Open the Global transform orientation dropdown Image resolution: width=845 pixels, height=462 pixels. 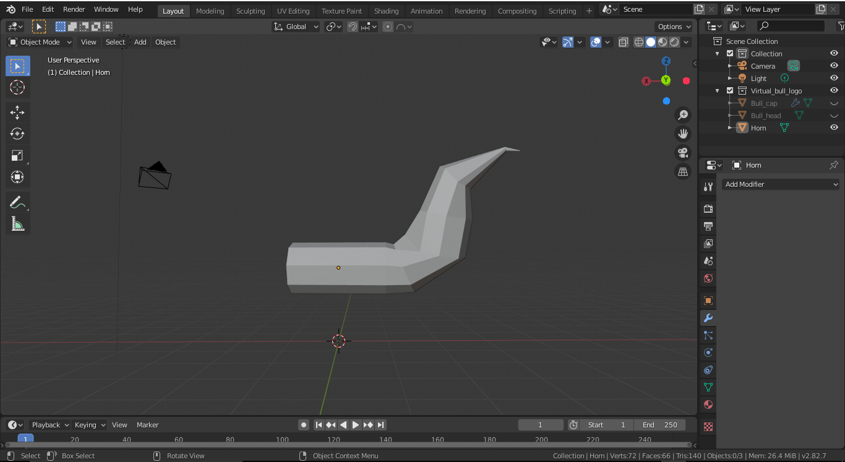pos(296,27)
